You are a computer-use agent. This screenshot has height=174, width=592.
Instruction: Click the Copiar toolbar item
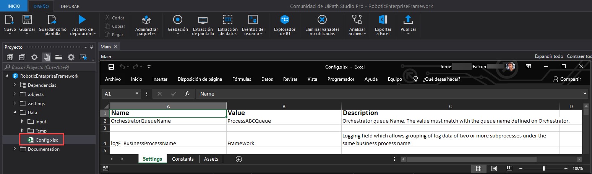[x=114, y=26]
